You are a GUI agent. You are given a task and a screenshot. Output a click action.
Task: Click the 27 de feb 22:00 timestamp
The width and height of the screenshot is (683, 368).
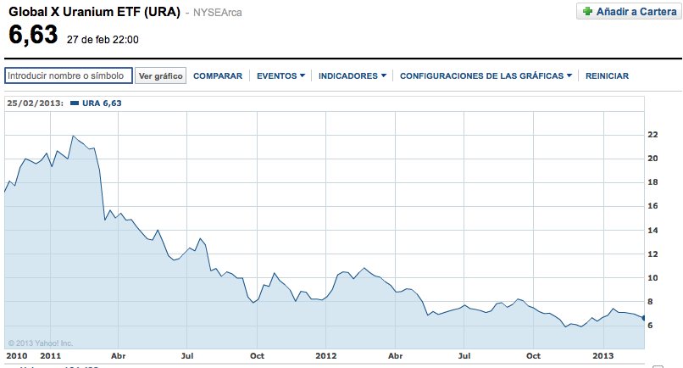pyautogui.click(x=103, y=40)
